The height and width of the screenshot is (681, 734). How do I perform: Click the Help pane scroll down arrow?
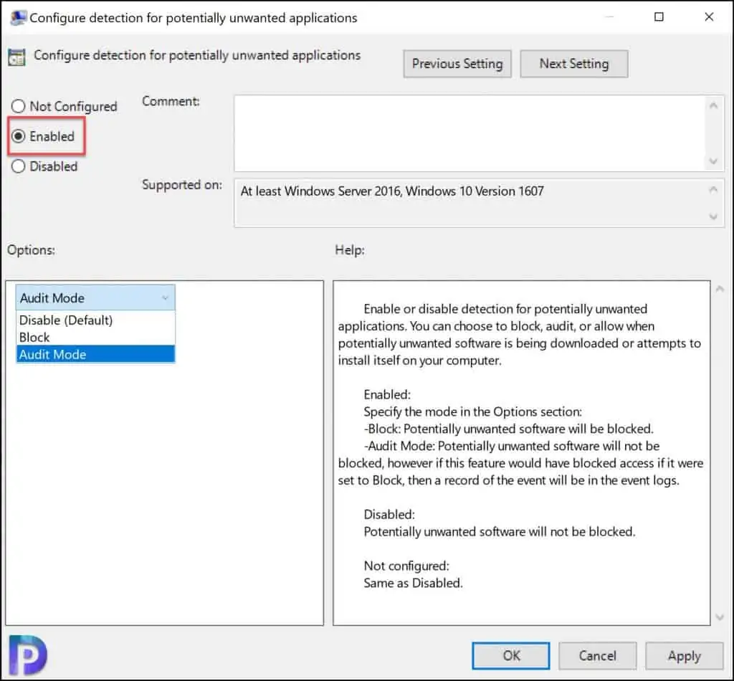(720, 618)
